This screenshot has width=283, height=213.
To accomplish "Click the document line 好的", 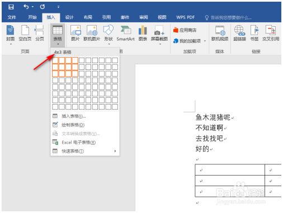I will (202, 149).
